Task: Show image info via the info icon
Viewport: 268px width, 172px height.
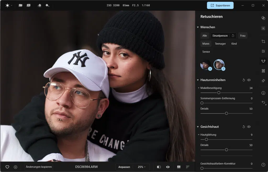Action: click(x=263, y=93)
